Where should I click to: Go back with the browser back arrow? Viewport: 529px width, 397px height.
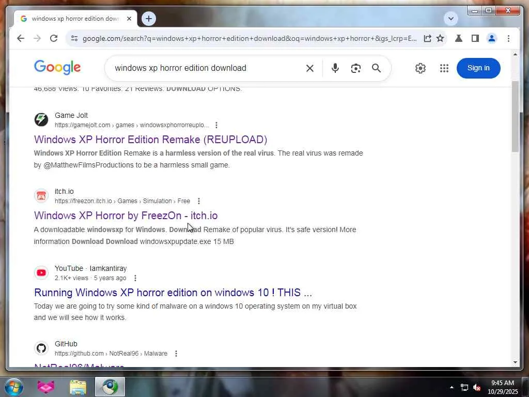coord(21,38)
